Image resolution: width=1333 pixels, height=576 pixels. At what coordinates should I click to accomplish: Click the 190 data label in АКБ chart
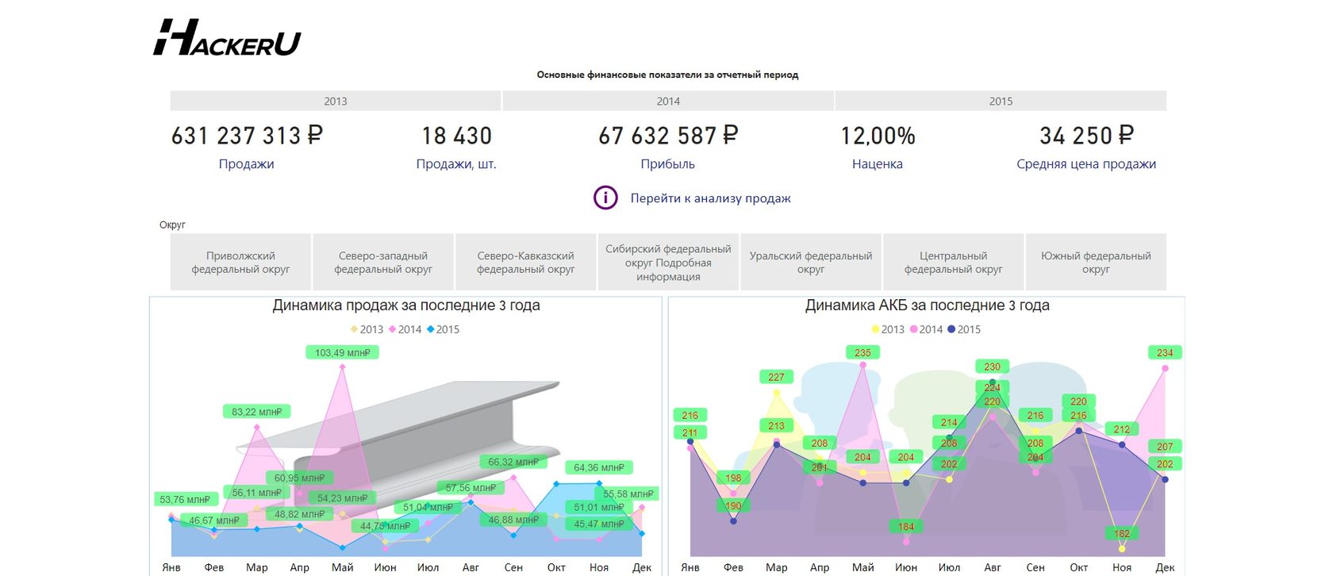coord(733,505)
